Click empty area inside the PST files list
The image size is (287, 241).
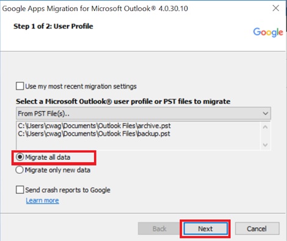139,144
